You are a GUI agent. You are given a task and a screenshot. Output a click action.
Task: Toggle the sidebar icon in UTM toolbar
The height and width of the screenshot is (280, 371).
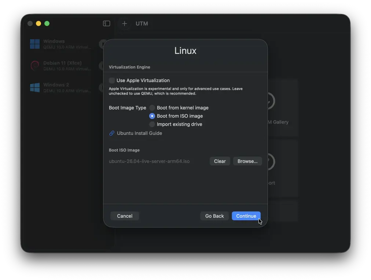pyautogui.click(x=106, y=23)
